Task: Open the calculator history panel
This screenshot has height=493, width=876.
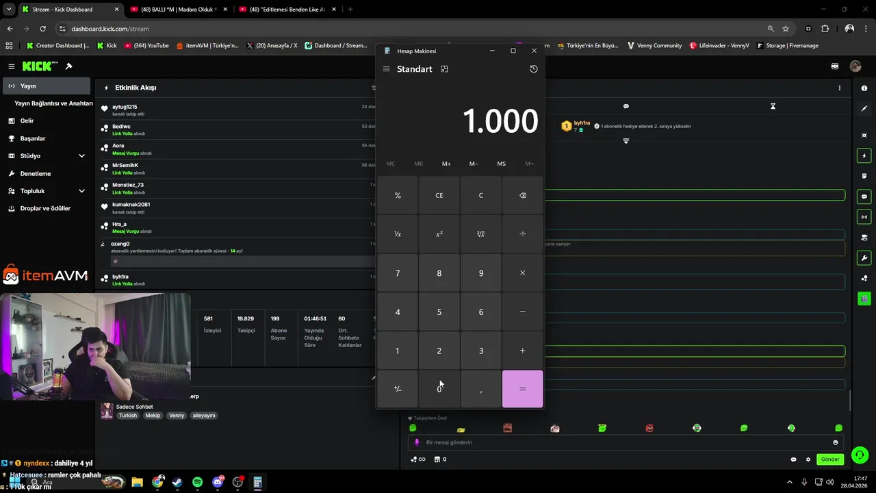Action: (534, 69)
